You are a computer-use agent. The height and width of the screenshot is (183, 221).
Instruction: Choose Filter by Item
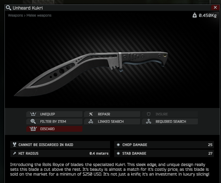pos(54,121)
